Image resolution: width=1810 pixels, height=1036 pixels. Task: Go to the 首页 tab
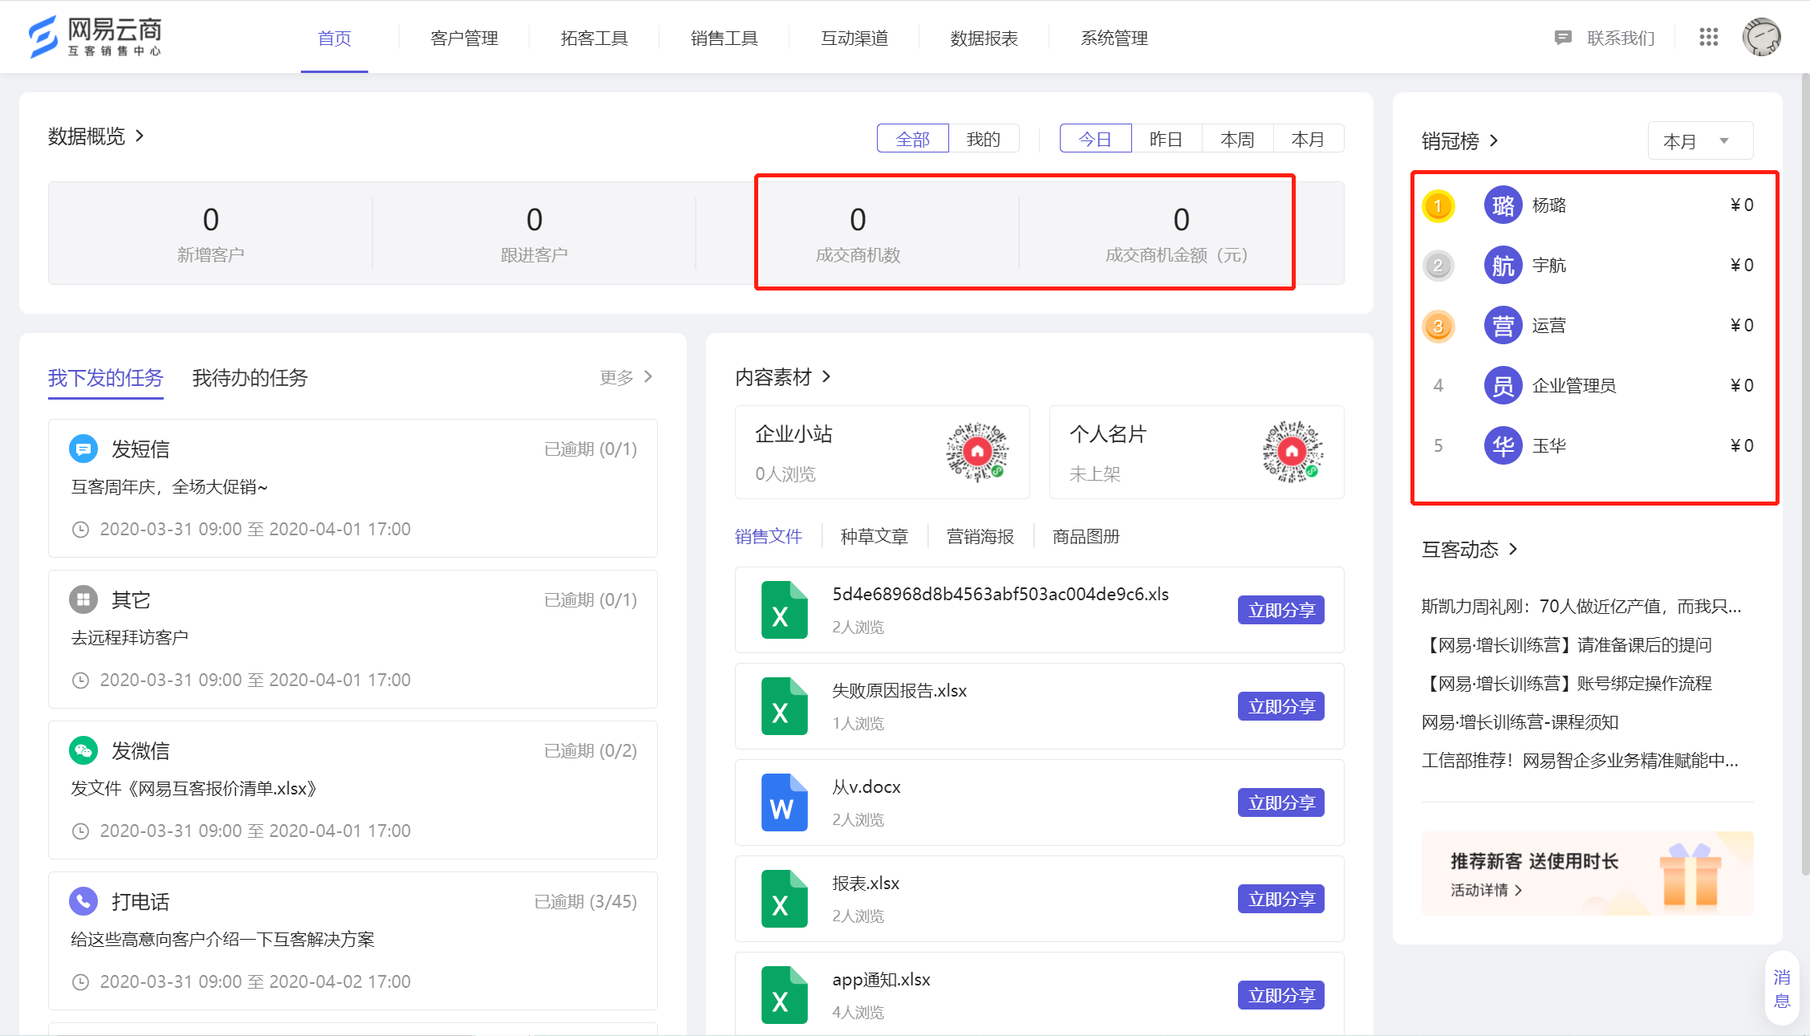pyautogui.click(x=335, y=38)
